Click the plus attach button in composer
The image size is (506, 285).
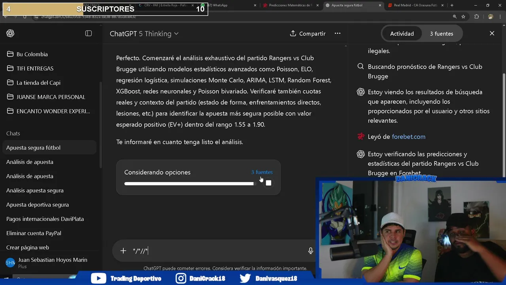pos(123,251)
